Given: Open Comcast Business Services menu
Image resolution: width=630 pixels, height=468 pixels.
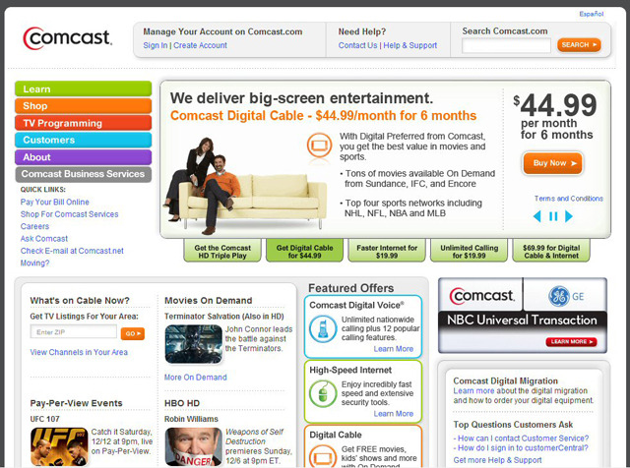Looking at the screenshot, I should [83, 174].
